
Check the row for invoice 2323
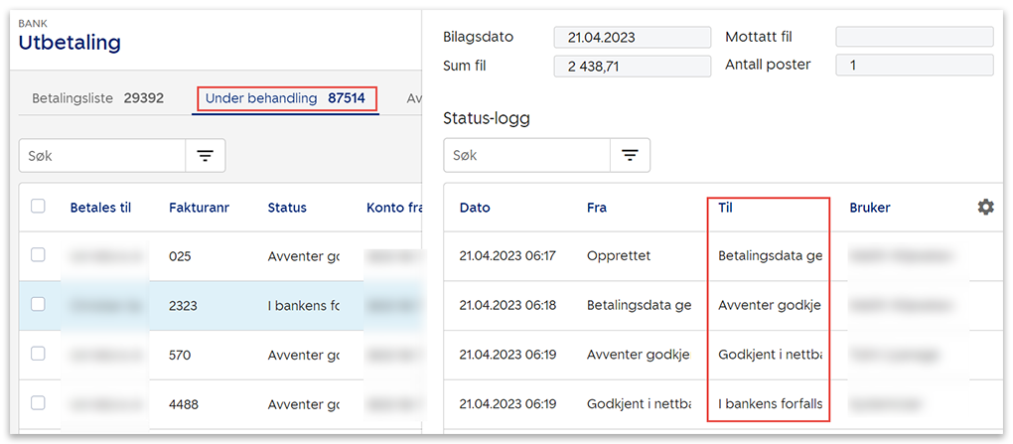(38, 305)
